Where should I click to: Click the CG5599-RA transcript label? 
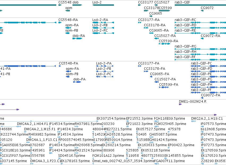coord(168,41)
